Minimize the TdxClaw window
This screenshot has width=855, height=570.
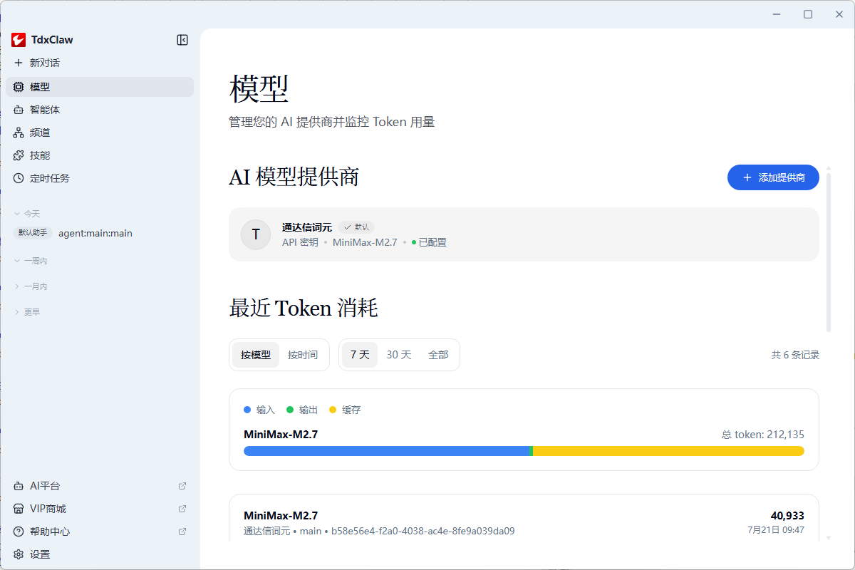776,14
